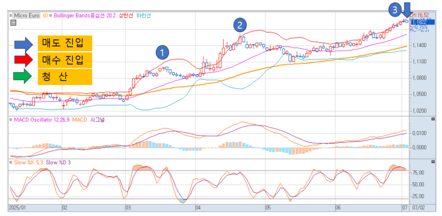Click the orange 60 moving average label

click(45, 15)
